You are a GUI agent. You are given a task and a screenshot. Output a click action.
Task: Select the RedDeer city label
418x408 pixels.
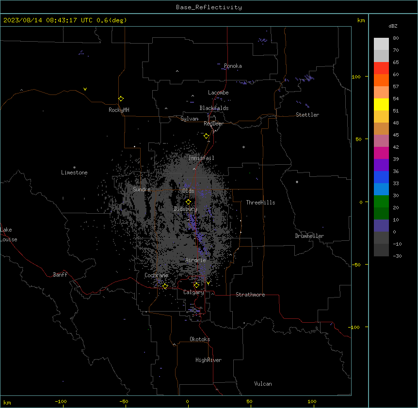coord(213,124)
